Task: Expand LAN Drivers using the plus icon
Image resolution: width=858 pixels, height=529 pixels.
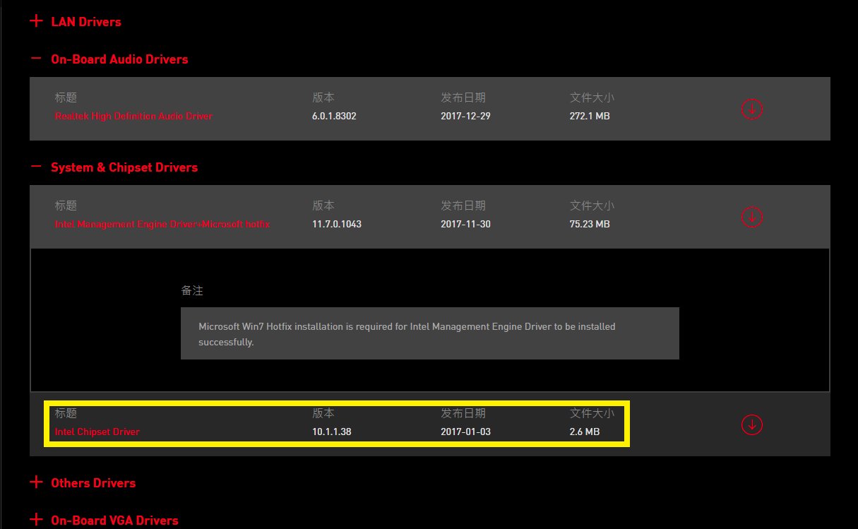Action: pyautogui.click(x=36, y=21)
